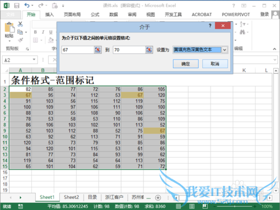
Task: Open the POWERPIVOT tab
Action: point(236,15)
